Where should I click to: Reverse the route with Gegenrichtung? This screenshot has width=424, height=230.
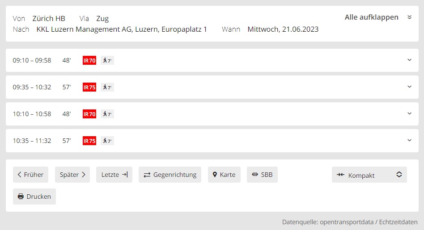tap(170, 175)
